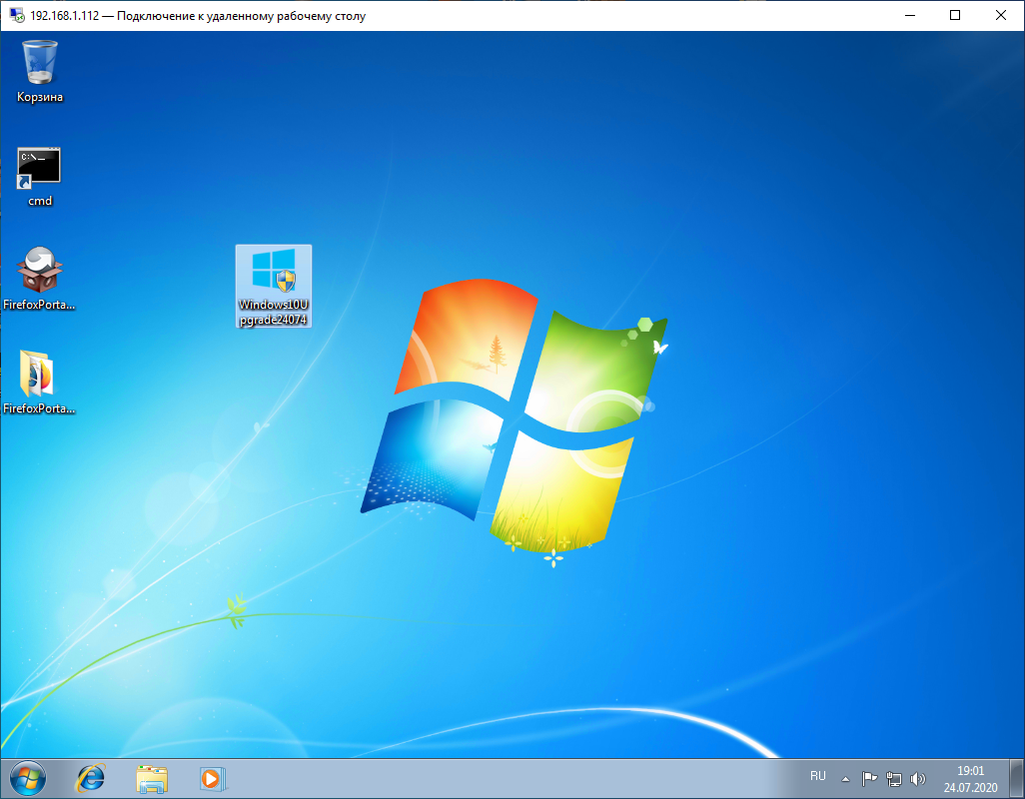The height and width of the screenshot is (799, 1025).
Task: Show hidden tray icons arrow
Action: click(845, 779)
